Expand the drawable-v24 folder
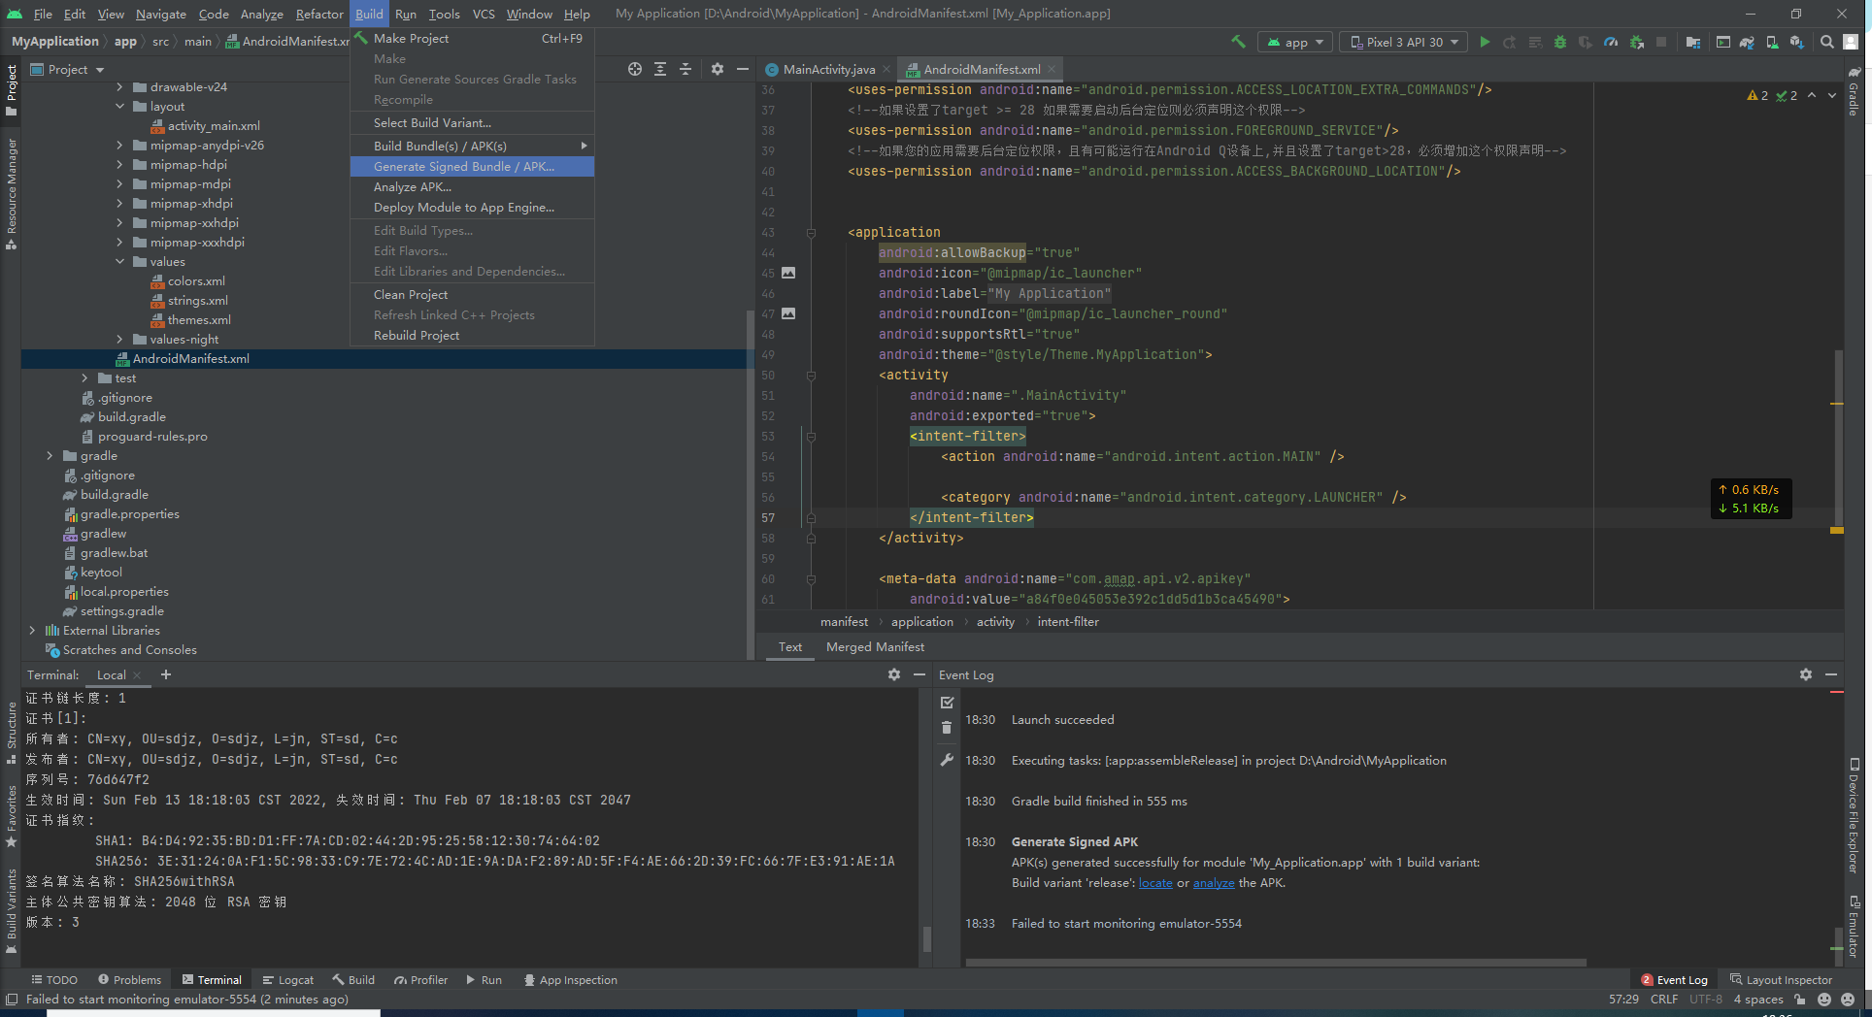Image resolution: width=1872 pixels, height=1017 pixels. point(120,86)
